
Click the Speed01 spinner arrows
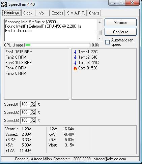tap(33, 104)
